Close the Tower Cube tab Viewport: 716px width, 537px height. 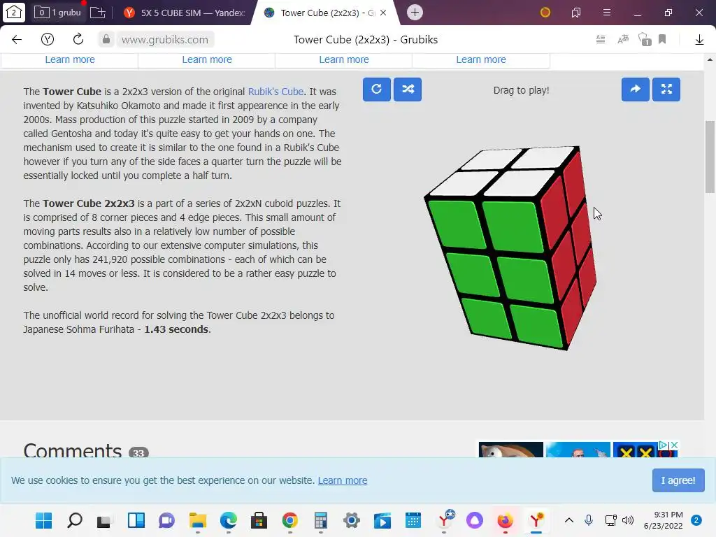coord(383,13)
